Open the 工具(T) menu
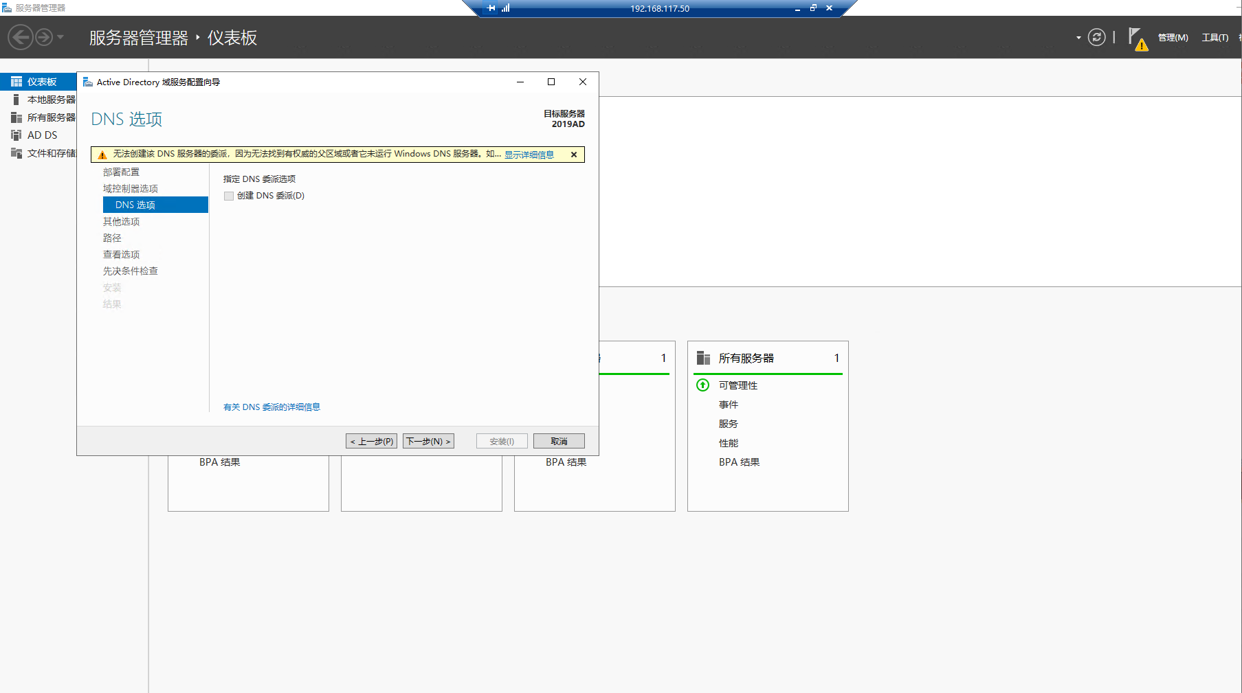This screenshot has width=1242, height=693. 1215,38
